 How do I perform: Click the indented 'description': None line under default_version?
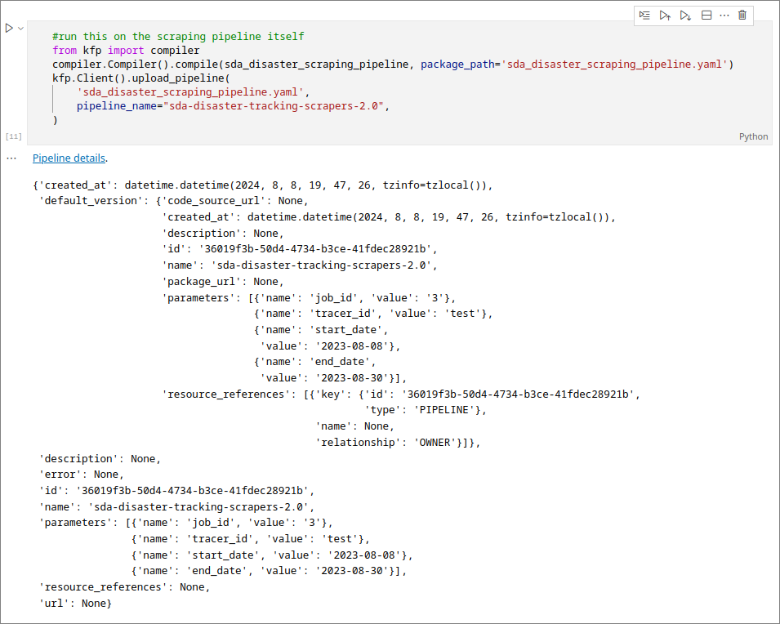point(223,234)
